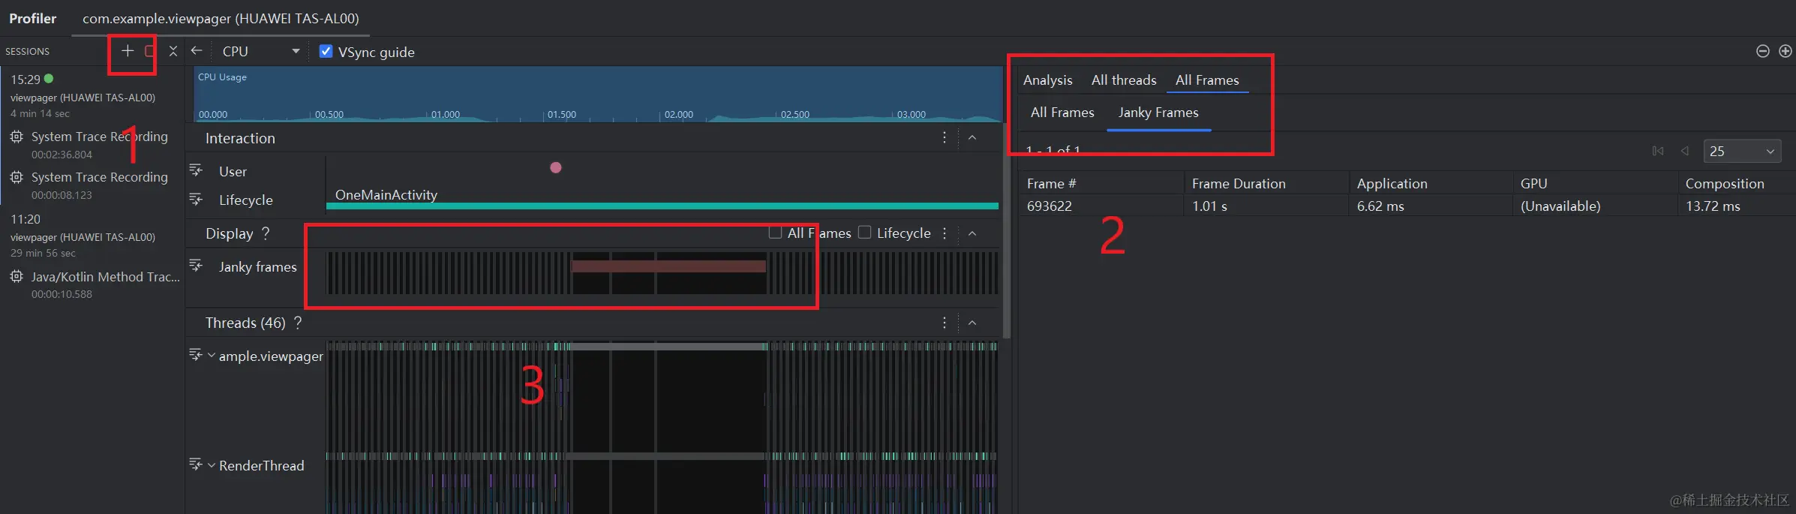Hide the Sessions pane with the X icon
The height and width of the screenshot is (514, 1796).
(x=173, y=51)
